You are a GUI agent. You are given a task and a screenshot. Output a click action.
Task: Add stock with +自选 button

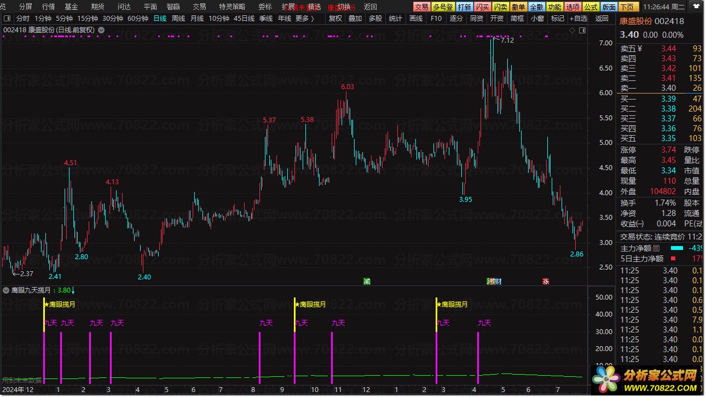pos(578,18)
